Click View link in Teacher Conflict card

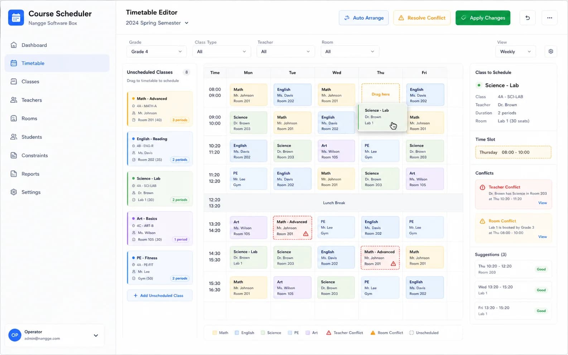(543, 203)
